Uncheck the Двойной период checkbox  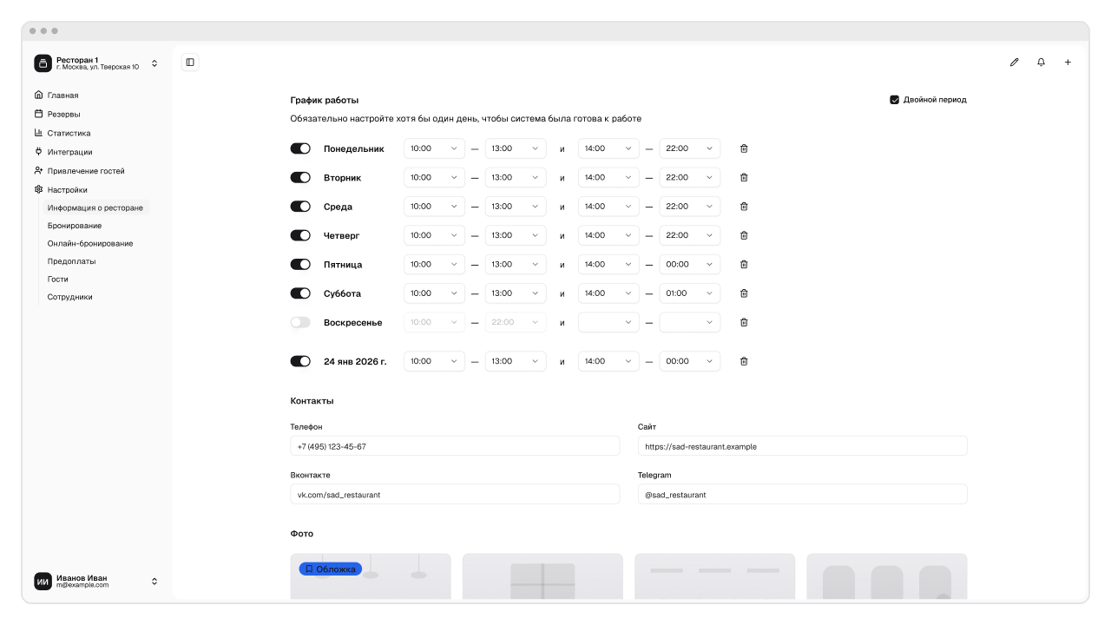pos(895,100)
